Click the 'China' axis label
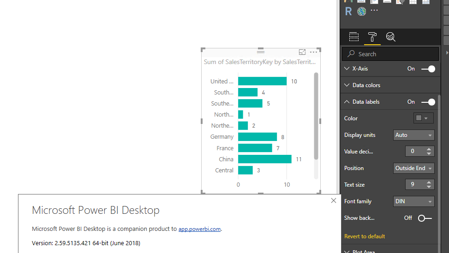The height and width of the screenshot is (253, 449). [x=226, y=159]
